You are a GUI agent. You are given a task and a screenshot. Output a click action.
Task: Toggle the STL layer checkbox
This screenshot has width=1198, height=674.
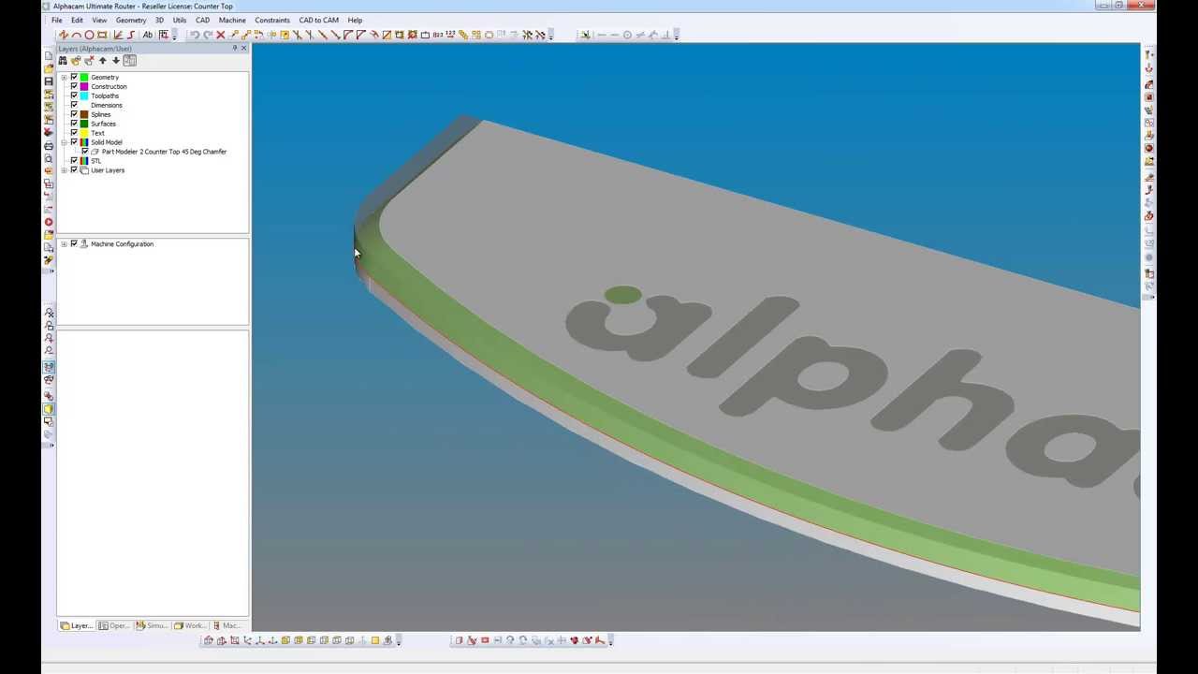(74, 161)
